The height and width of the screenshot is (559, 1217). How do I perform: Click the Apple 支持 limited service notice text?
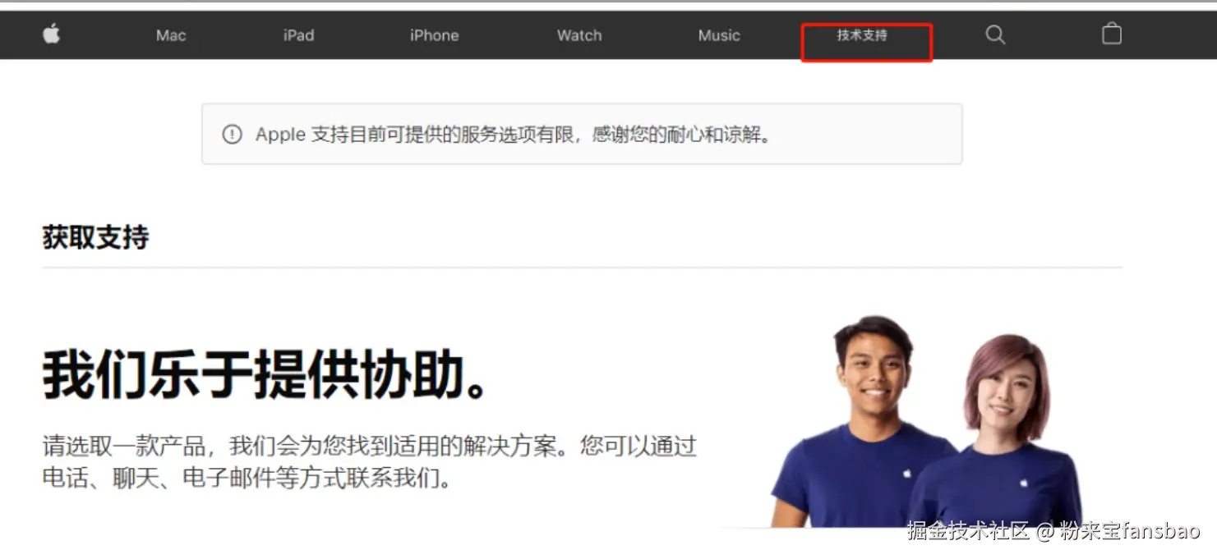(x=514, y=135)
